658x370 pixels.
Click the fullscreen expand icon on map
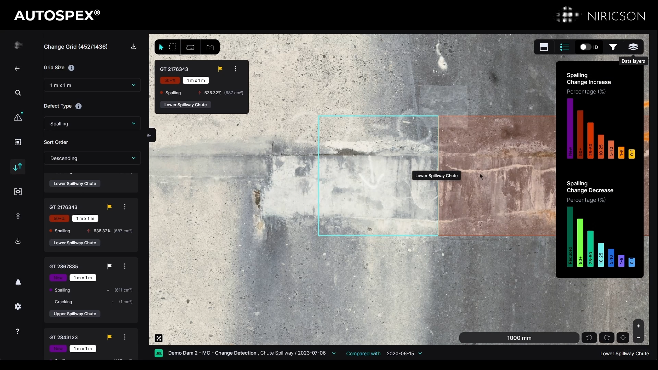point(159,338)
